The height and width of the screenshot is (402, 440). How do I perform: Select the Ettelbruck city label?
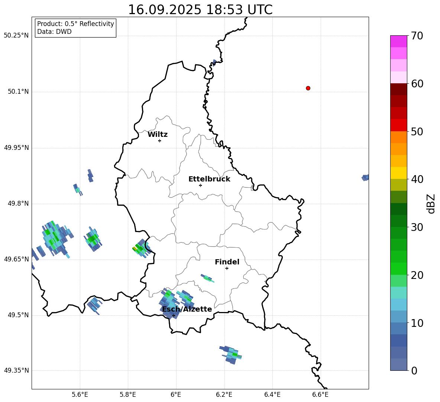209,179
